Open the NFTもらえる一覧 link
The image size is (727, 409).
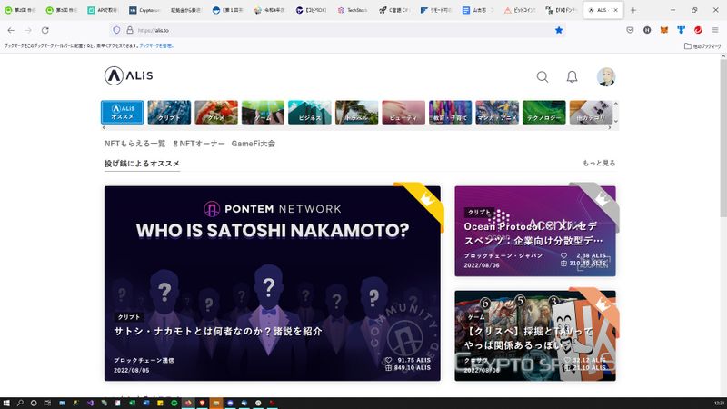pos(134,144)
